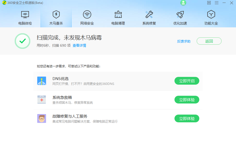The image size is (236, 144).
Task: Click description 集成常见电脑问题解决方案，保障电脑正常运行
Action: (x=85, y=122)
